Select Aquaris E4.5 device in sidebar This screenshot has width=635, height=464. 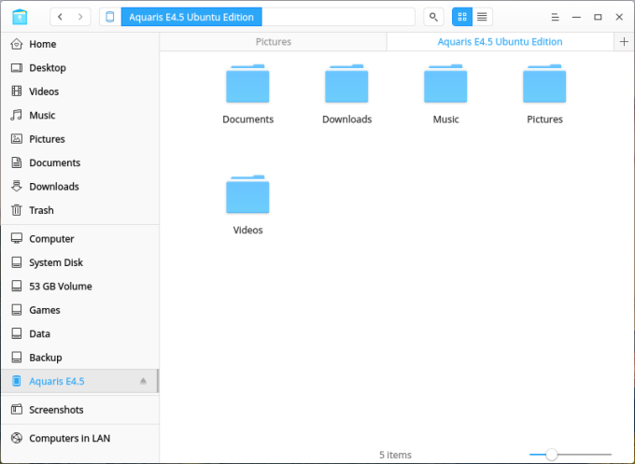[79, 381]
